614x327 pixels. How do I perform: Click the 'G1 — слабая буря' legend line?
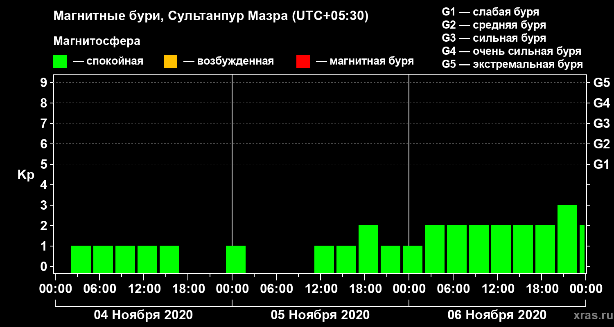490,11
